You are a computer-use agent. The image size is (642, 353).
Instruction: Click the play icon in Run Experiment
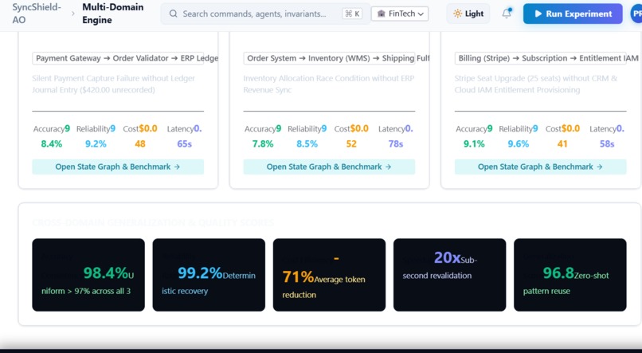pyautogui.click(x=538, y=14)
